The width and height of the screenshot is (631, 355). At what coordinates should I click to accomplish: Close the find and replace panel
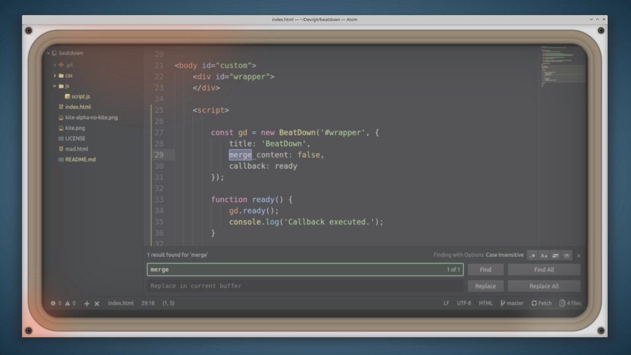[579, 256]
